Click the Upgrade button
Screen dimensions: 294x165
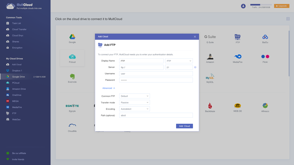pyautogui.click(x=282, y=6)
